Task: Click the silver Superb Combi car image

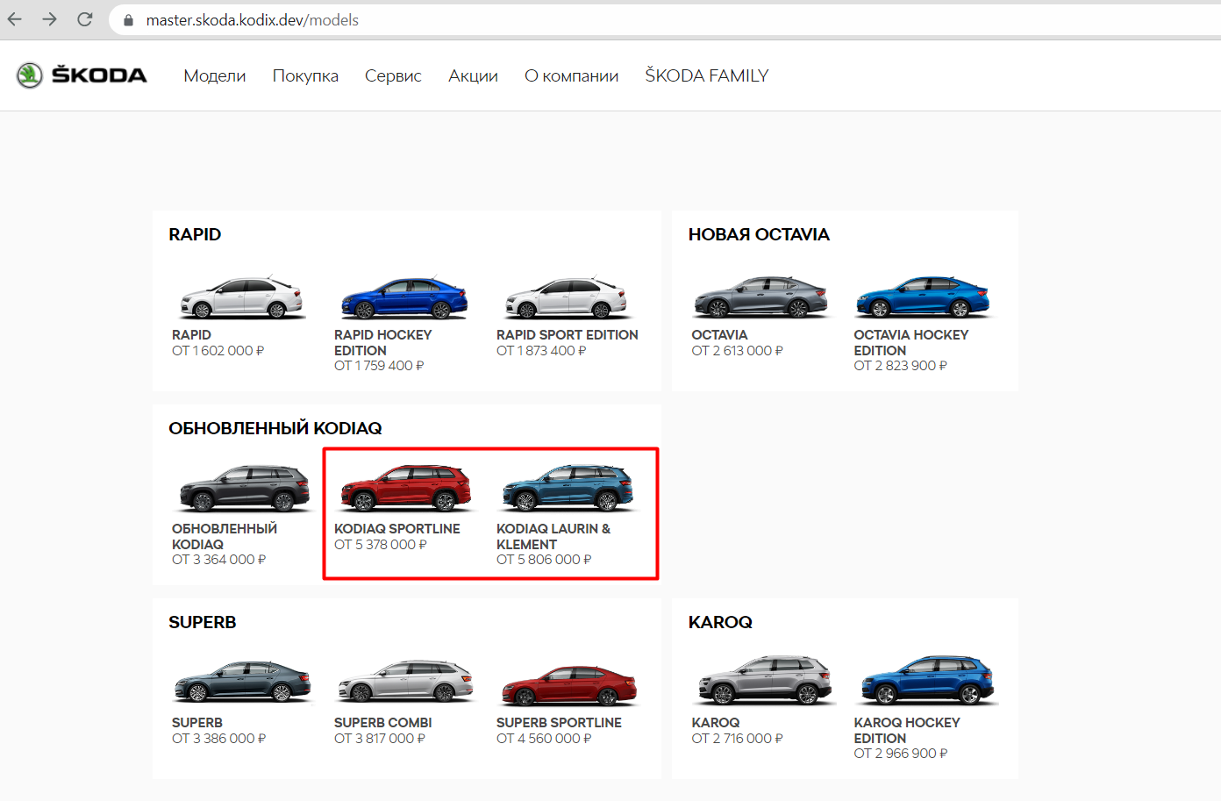Action: click(406, 682)
